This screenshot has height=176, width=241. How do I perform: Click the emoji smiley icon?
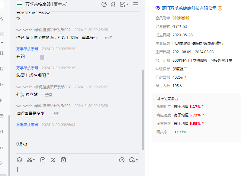pos(19,160)
